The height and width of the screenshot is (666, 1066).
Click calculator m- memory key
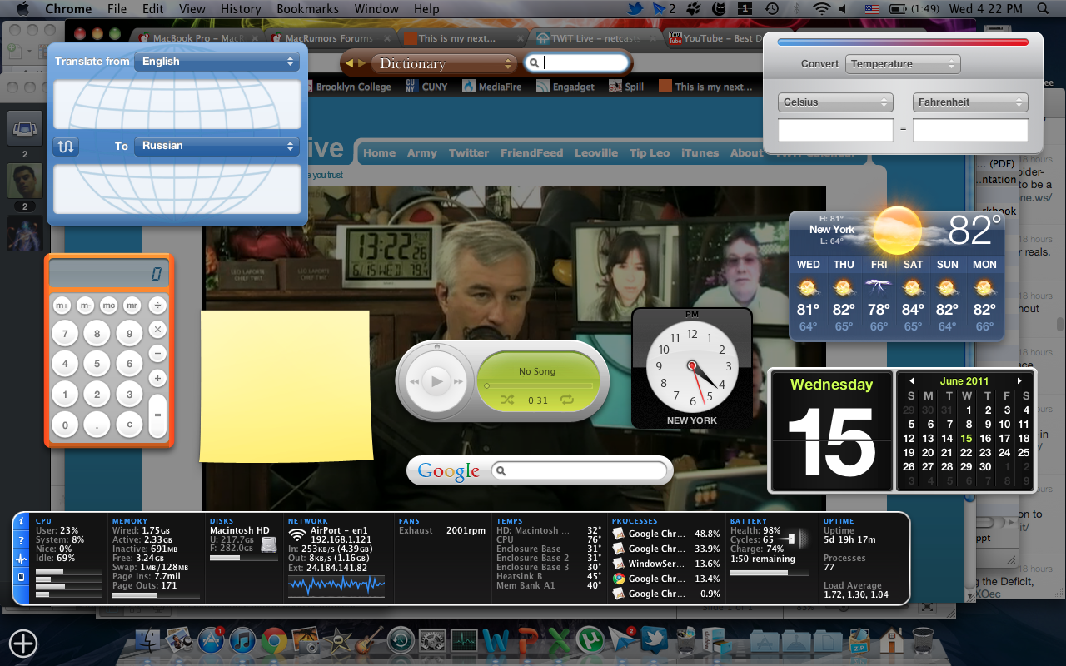click(x=86, y=306)
